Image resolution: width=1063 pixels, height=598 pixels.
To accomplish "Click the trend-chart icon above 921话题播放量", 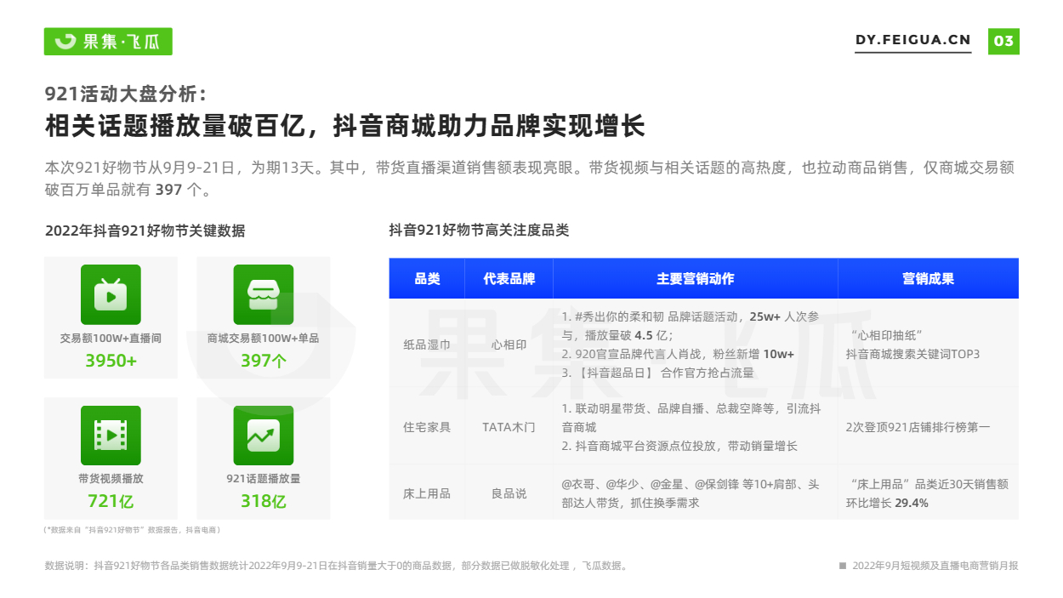I will click(264, 436).
